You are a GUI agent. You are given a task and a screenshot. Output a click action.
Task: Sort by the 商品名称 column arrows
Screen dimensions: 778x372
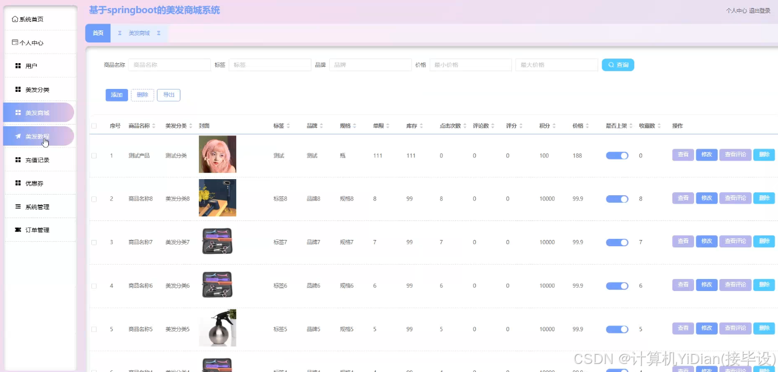tap(153, 126)
